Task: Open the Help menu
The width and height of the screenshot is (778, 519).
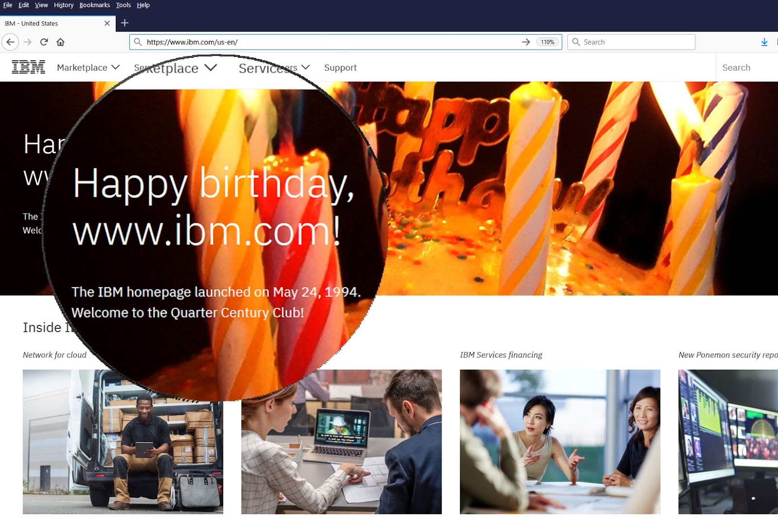Action: coord(143,5)
